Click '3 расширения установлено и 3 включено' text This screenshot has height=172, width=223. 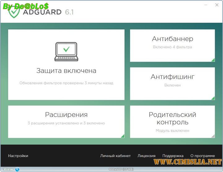tap(66, 123)
